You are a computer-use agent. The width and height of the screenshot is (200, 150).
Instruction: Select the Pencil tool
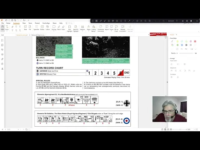(59, 27)
